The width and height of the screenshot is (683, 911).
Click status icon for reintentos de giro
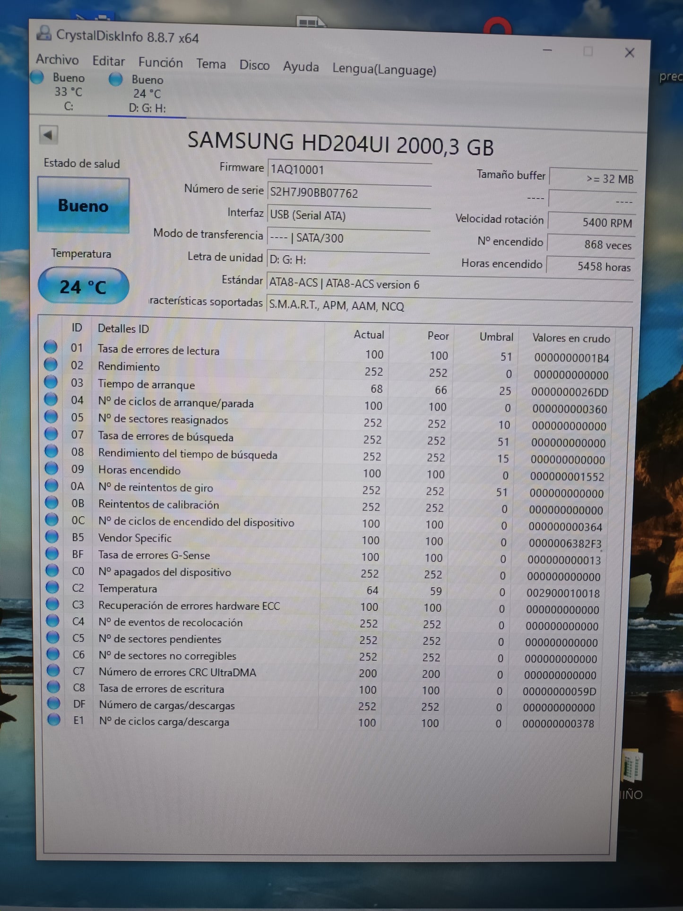tap(52, 486)
